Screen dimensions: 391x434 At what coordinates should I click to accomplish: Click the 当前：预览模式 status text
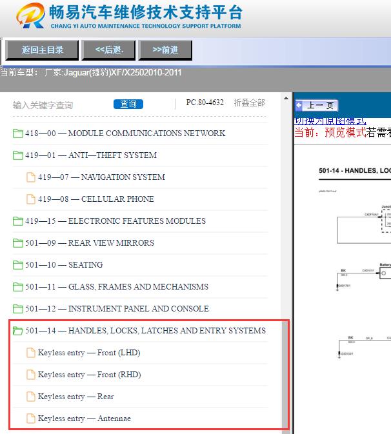tap(330, 133)
